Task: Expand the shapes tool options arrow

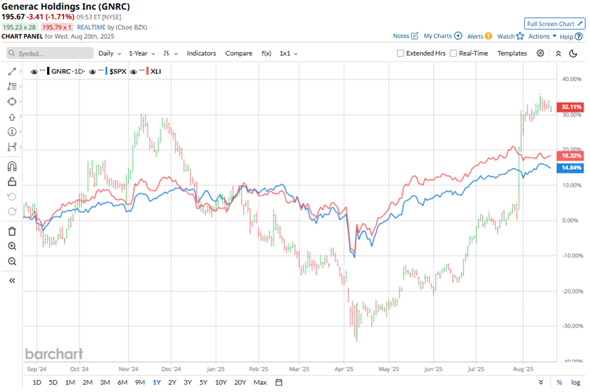Action: click(x=20, y=102)
